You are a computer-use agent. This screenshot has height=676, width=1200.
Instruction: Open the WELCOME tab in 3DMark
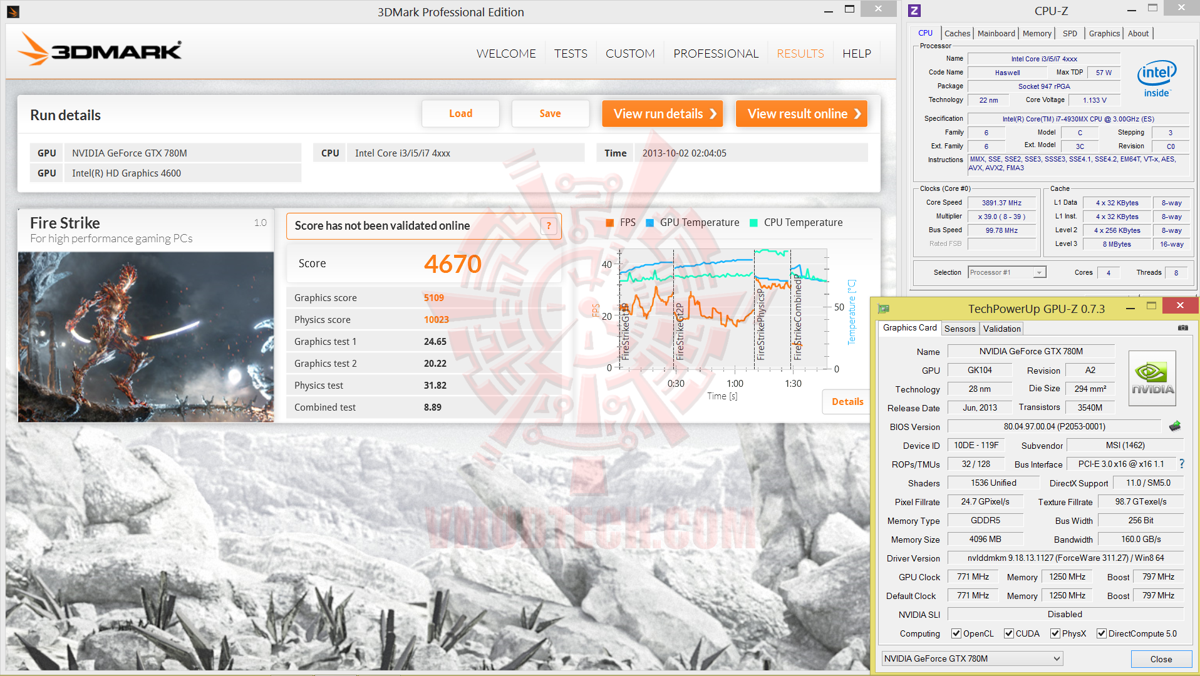(x=506, y=54)
